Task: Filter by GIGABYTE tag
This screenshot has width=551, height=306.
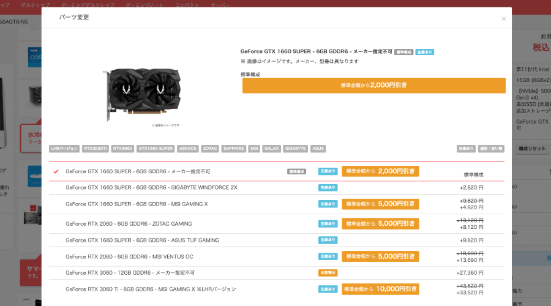Action: (296, 149)
